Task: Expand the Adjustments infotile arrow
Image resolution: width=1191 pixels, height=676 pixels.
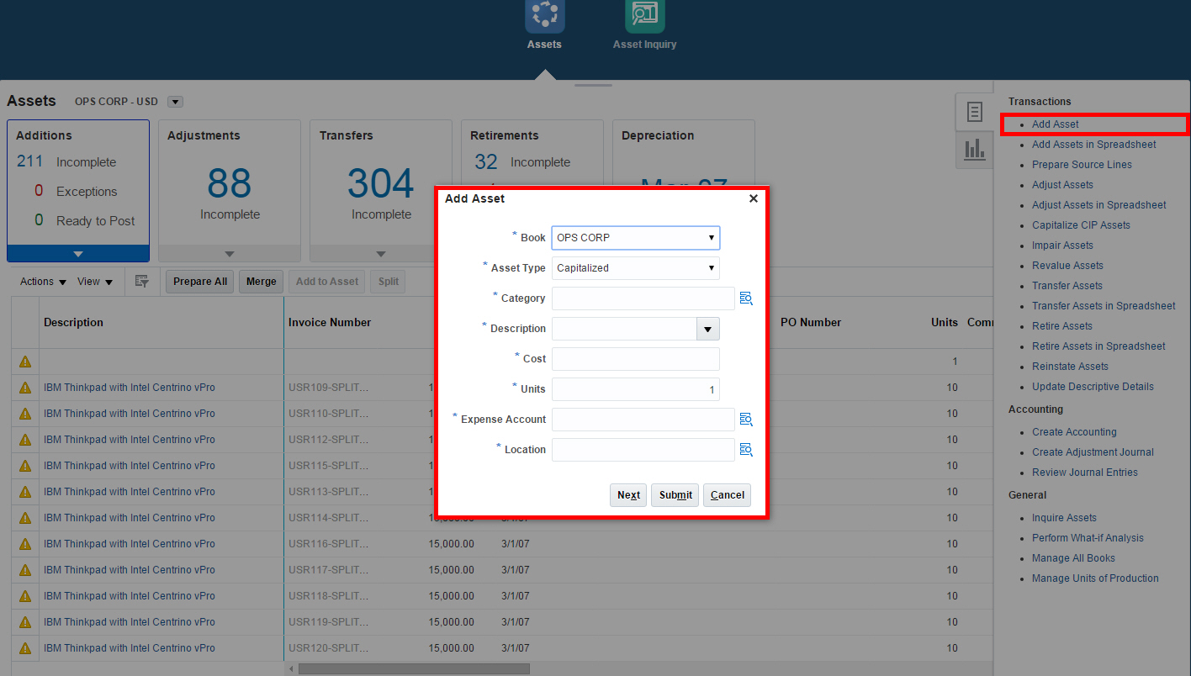Action: [x=230, y=254]
